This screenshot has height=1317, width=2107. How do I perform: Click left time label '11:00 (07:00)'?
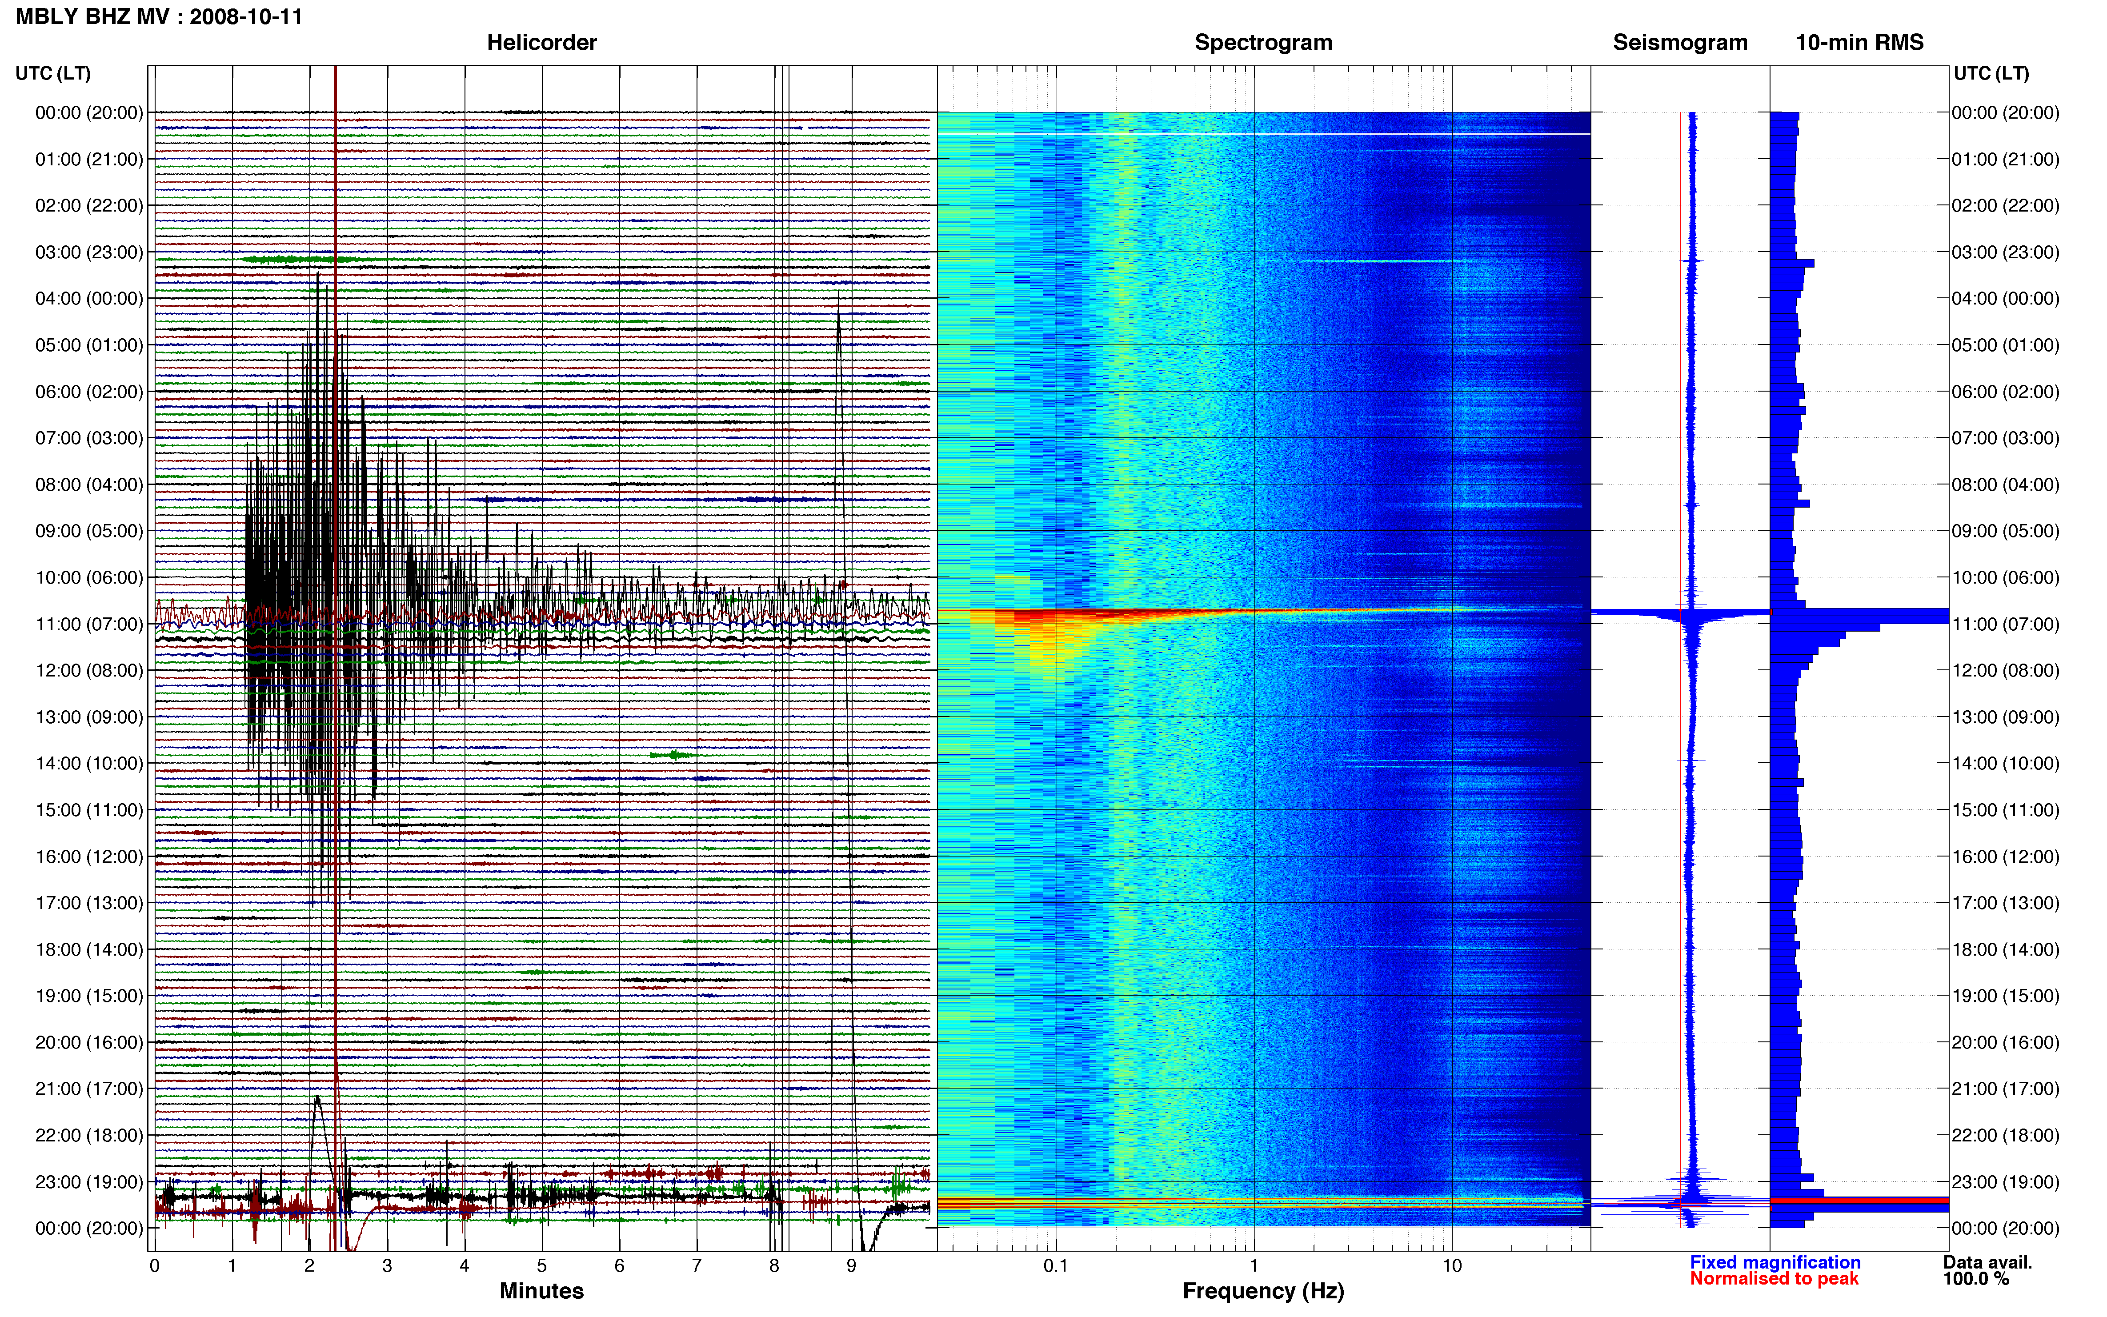tap(89, 624)
